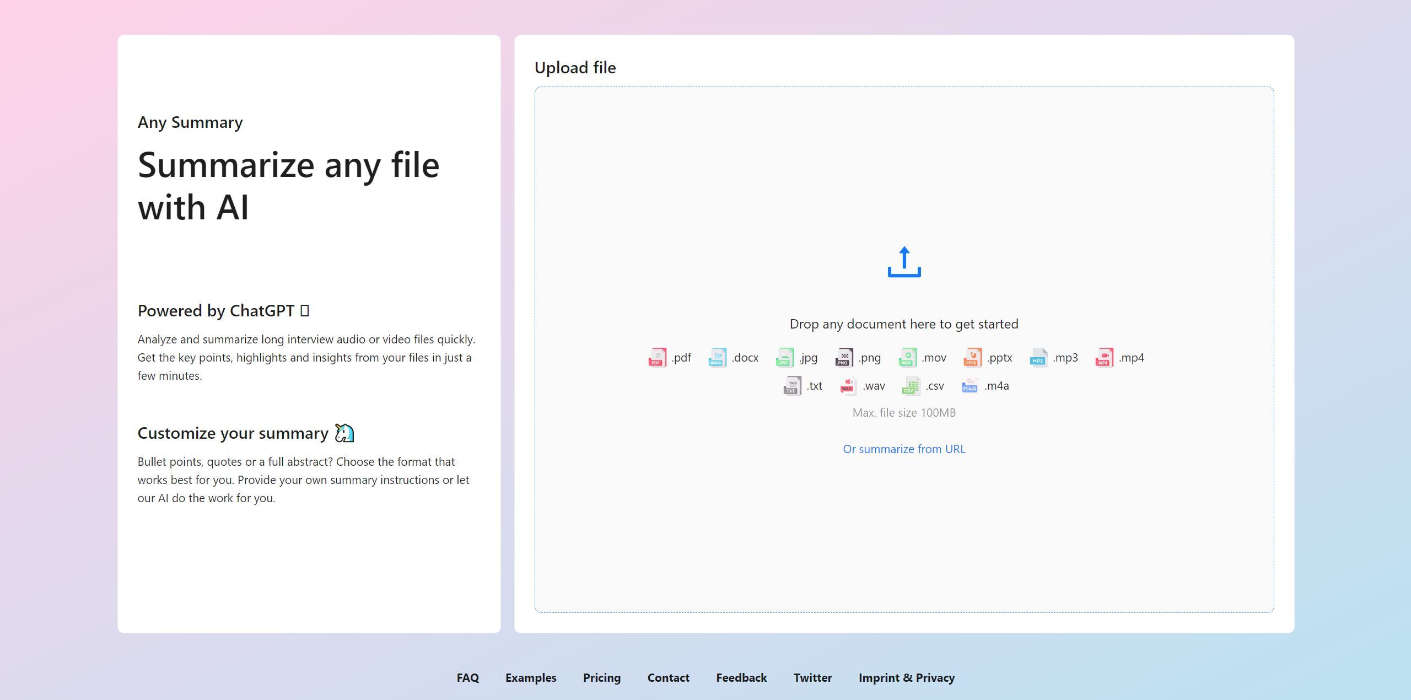Viewport: 1411px width, 700px height.
Task: Open the Imprint & Privacy link
Action: tap(907, 678)
